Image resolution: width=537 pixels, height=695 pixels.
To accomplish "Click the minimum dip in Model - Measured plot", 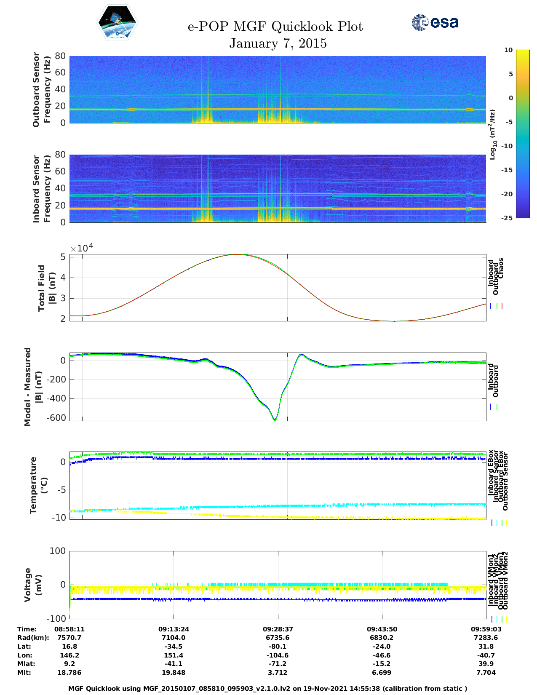I will tap(275, 419).
